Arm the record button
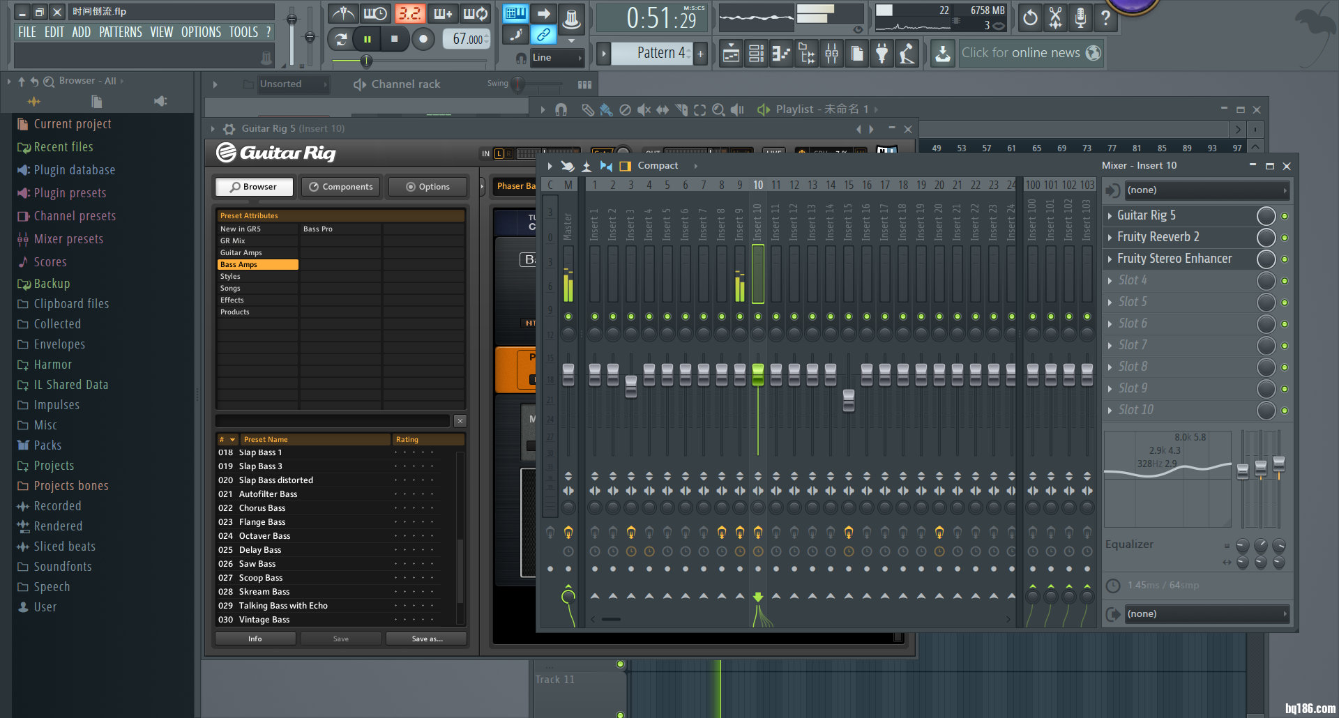Screen dimensions: 1339x718 click(x=423, y=39)
